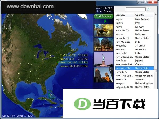Open the sunset skyscrapers photo thumbnail
Screen dimensions: 159x119
click(x=104, y=75)
